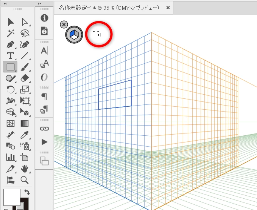
Task: Swap fill and stroke colors
Action: pyautogui.click(x=27, y=192)
